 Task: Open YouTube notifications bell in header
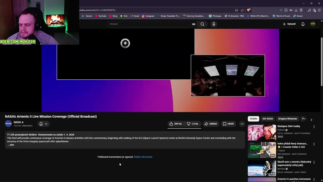[x=303, y=24]
